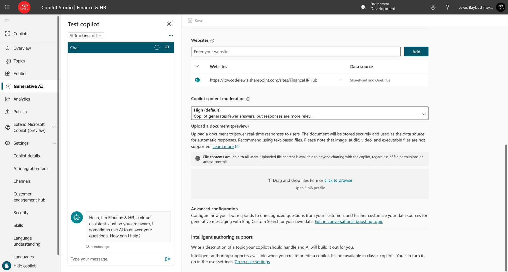Focus the Type your message field
This screenshot has width=508, height=272.
tap(116, 259)
